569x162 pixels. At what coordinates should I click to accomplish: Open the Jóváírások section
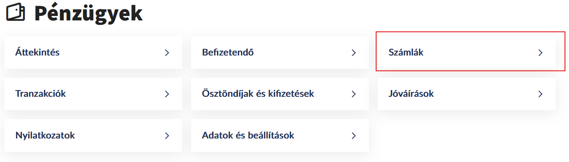point(467,94)
